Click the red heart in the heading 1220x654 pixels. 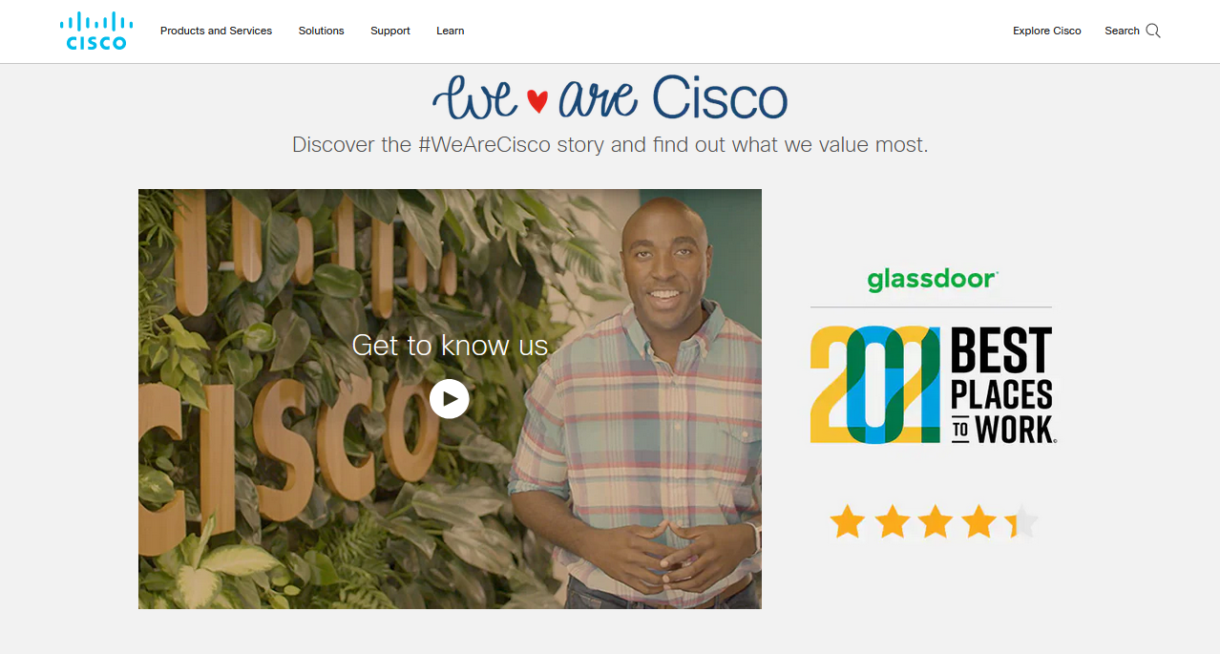click(537, 101)
